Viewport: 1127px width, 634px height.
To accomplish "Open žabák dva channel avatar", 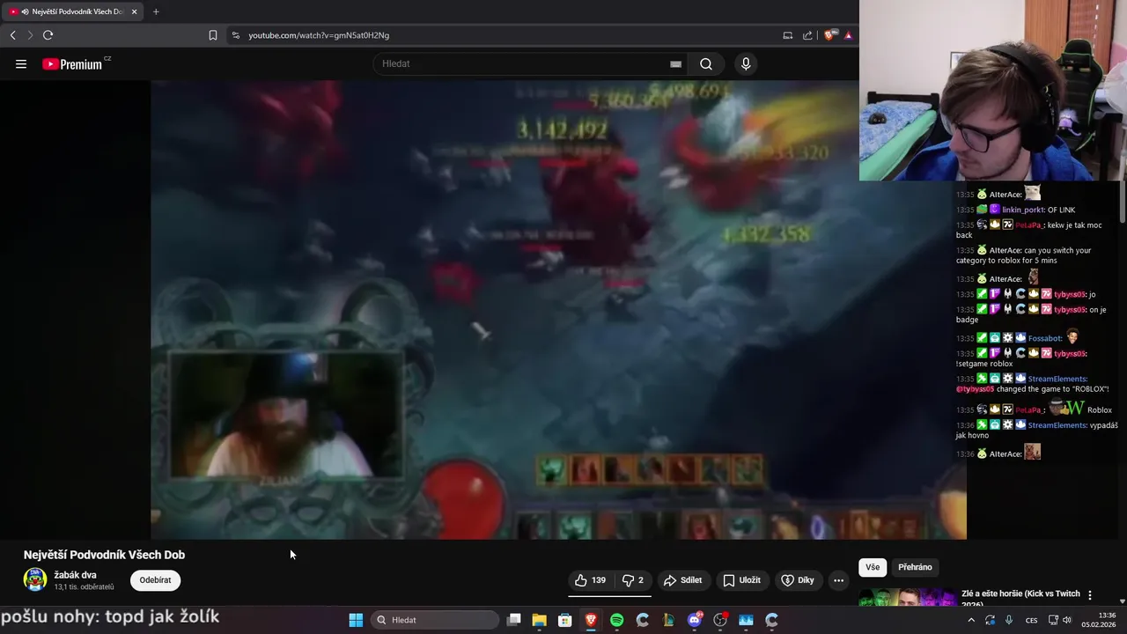I will [35, 579].
